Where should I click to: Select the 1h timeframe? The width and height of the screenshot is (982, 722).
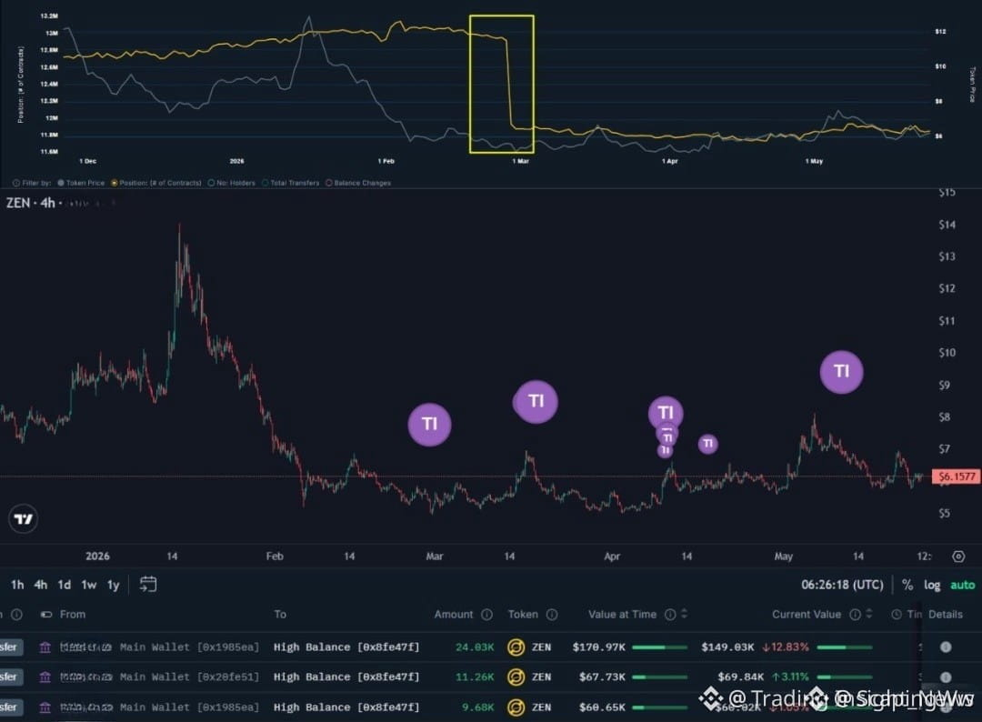[17, 585]
